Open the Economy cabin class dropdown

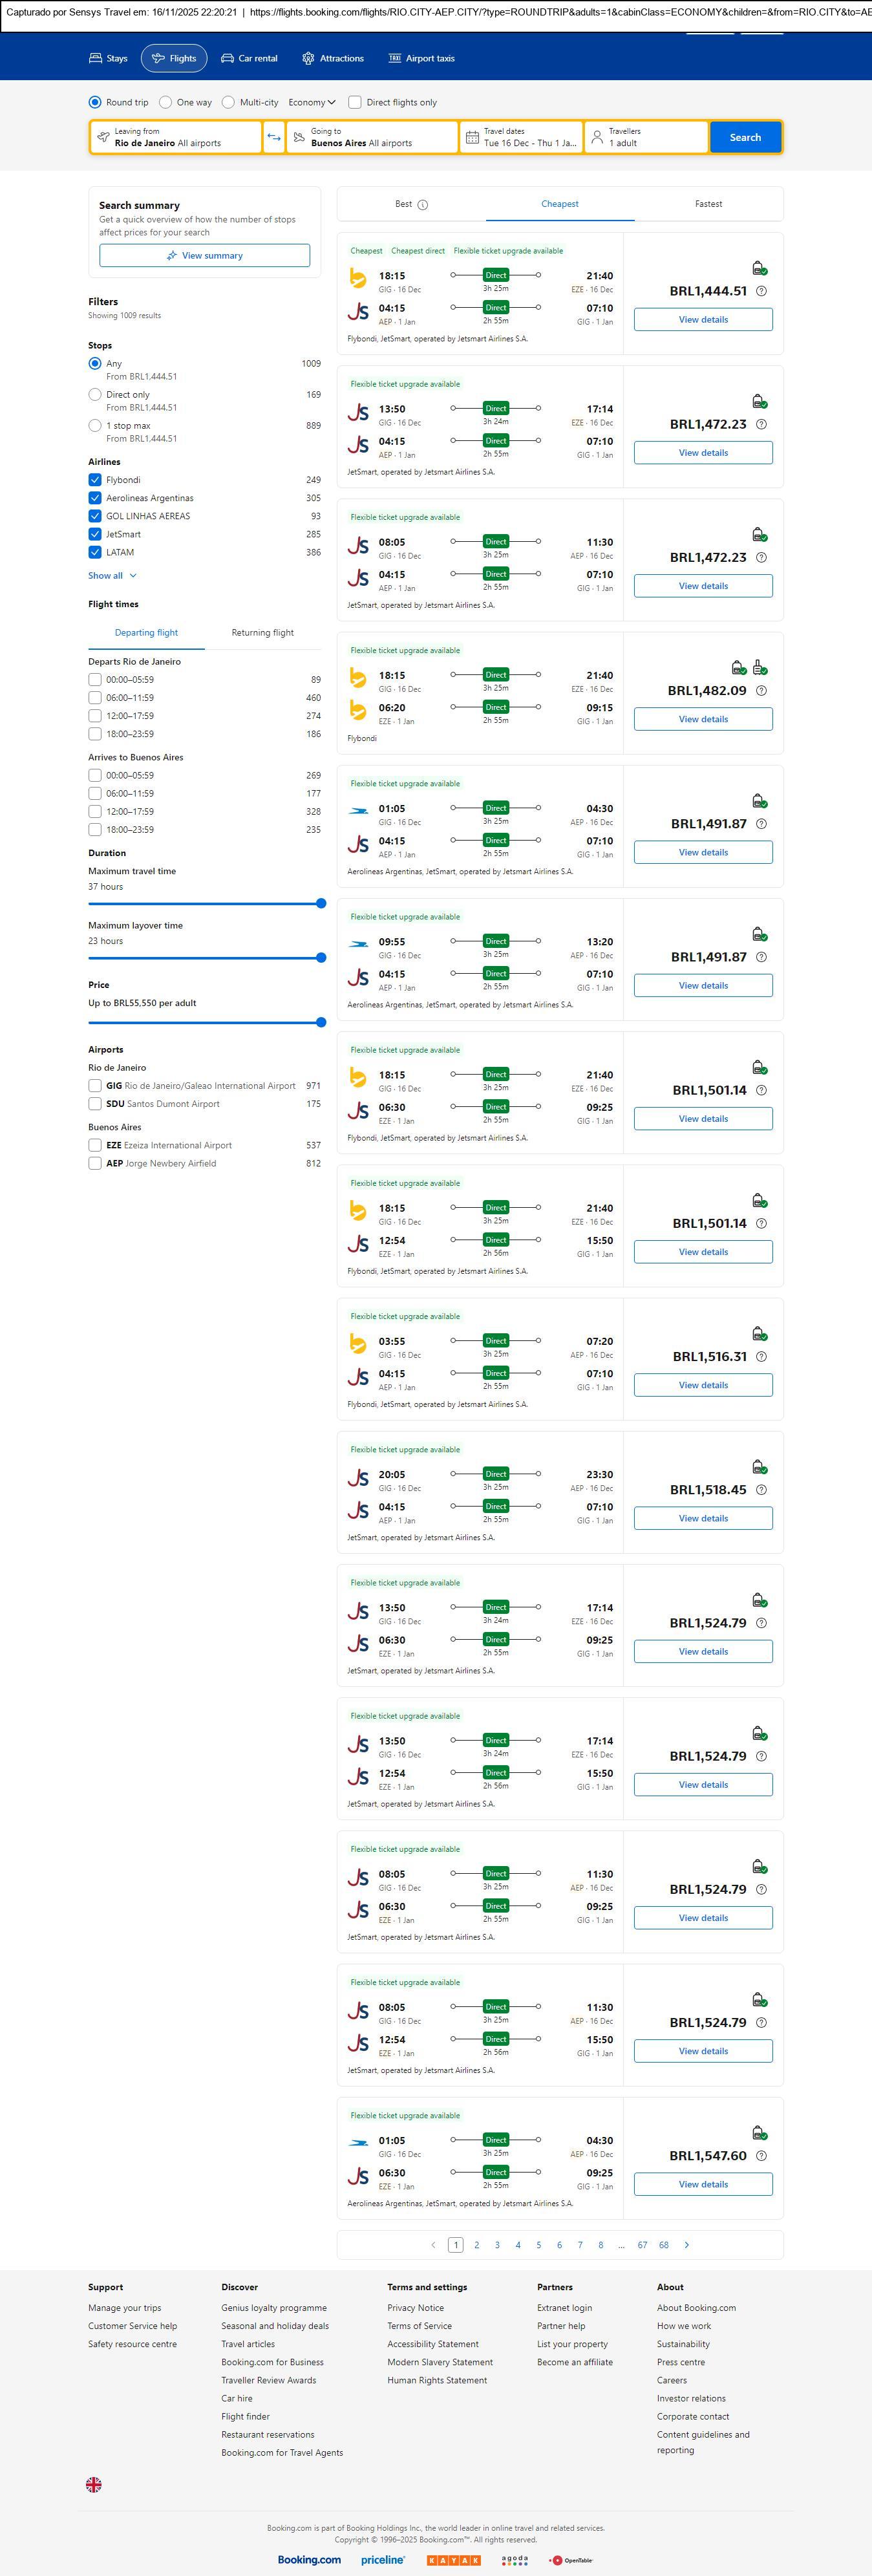(x=312, y=102)
